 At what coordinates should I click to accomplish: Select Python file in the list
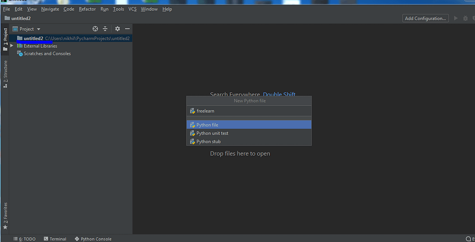pyautogui.click(x=249, y=125)
